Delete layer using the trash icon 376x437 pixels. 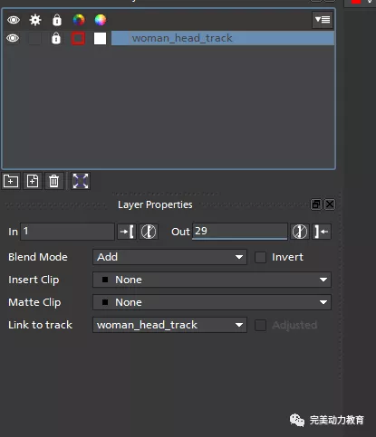tap(54, 181)
